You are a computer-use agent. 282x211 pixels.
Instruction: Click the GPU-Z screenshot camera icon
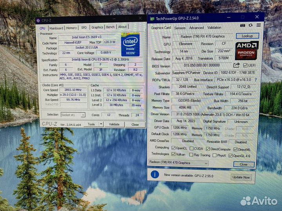click(242, 25)
